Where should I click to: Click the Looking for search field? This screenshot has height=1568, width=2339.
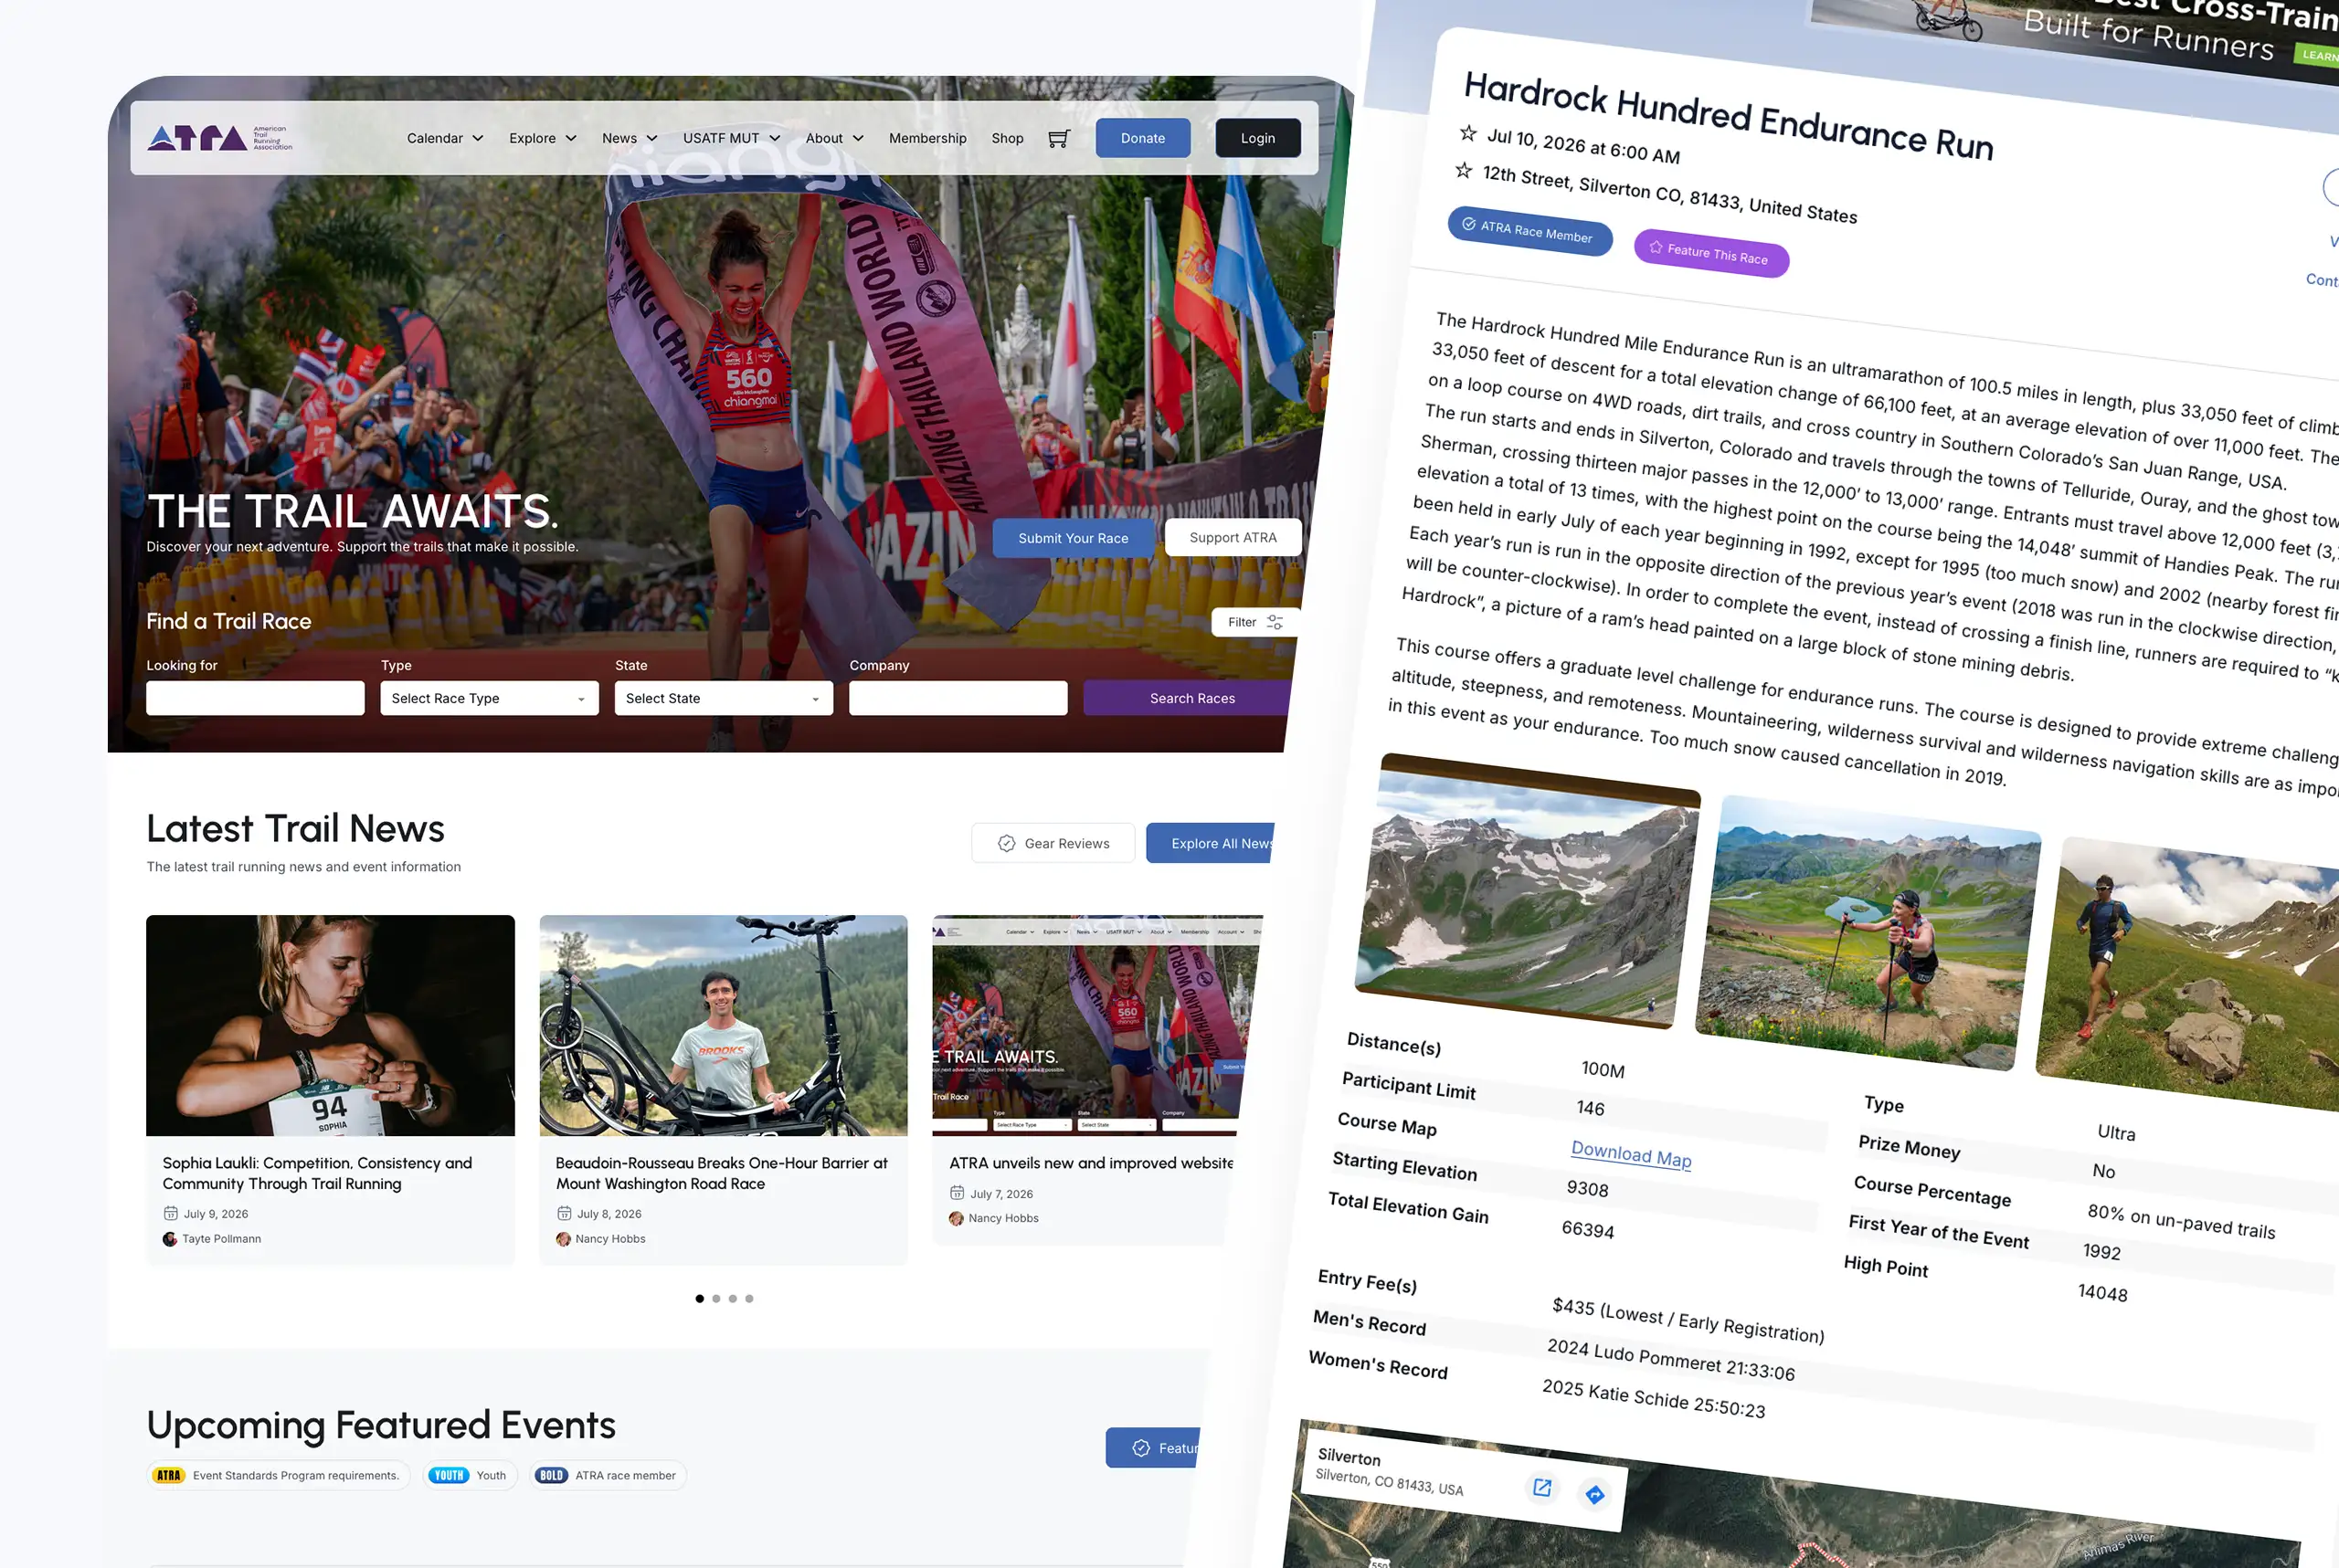(x=255, y=698)
